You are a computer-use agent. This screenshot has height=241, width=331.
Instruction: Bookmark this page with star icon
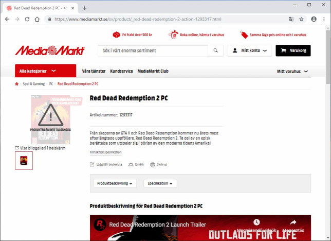tap(301, 19)
